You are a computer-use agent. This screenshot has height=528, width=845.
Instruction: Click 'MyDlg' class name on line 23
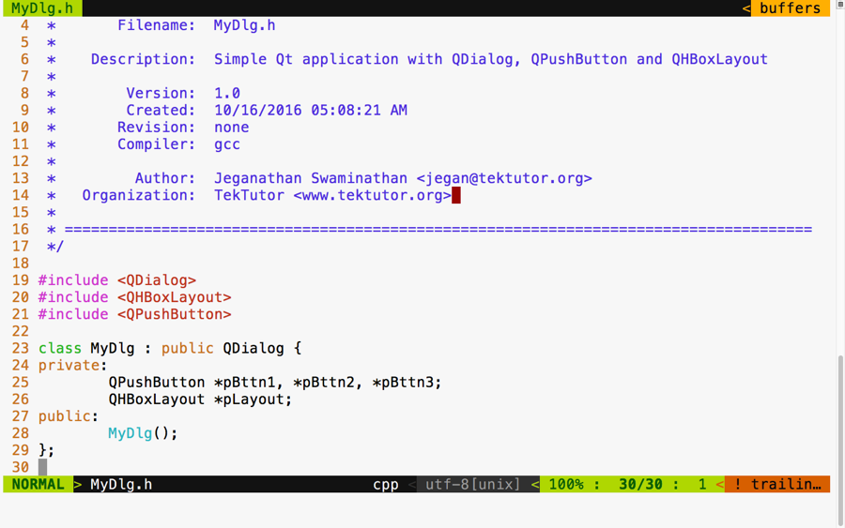click(x=112, y=348)
